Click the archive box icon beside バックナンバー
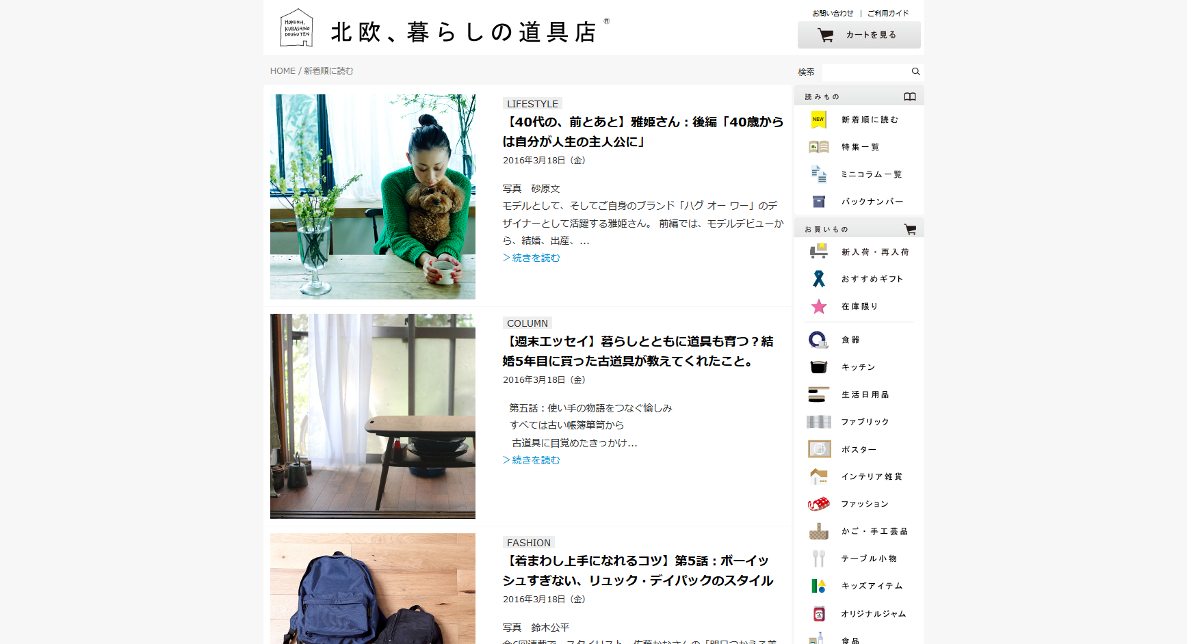The image size is (1187, 644). coord(818,202)
